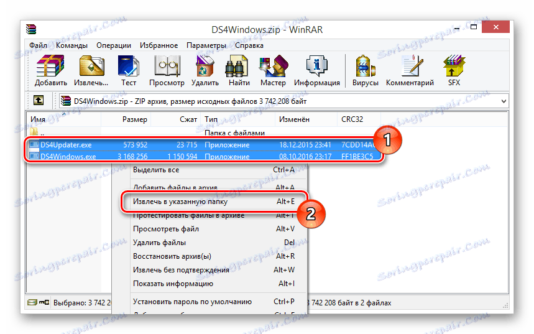Choose Выделить все in context menu

point(213,170)
